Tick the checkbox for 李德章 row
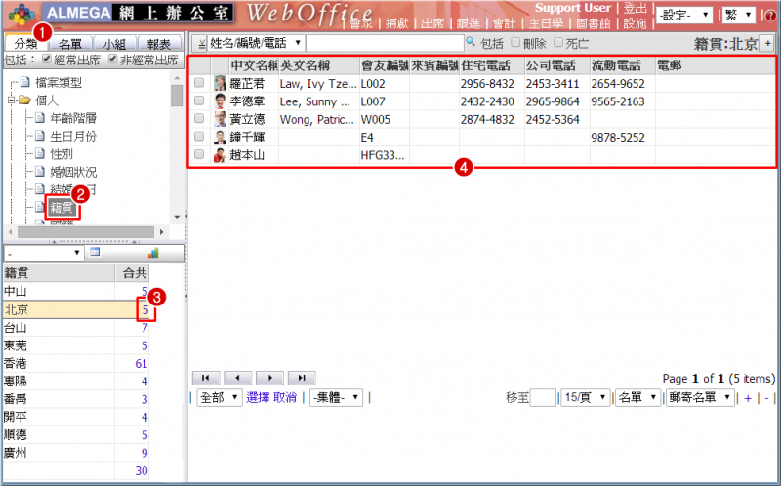Viewport: 781px width, 486px height. click(199, 101)
